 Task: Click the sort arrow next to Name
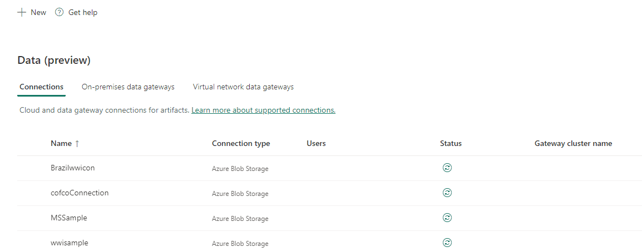click(77, 143)
